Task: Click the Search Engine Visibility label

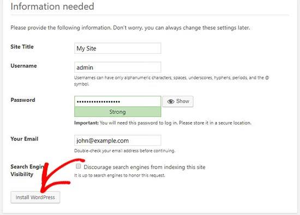Action: pos(27,170)
